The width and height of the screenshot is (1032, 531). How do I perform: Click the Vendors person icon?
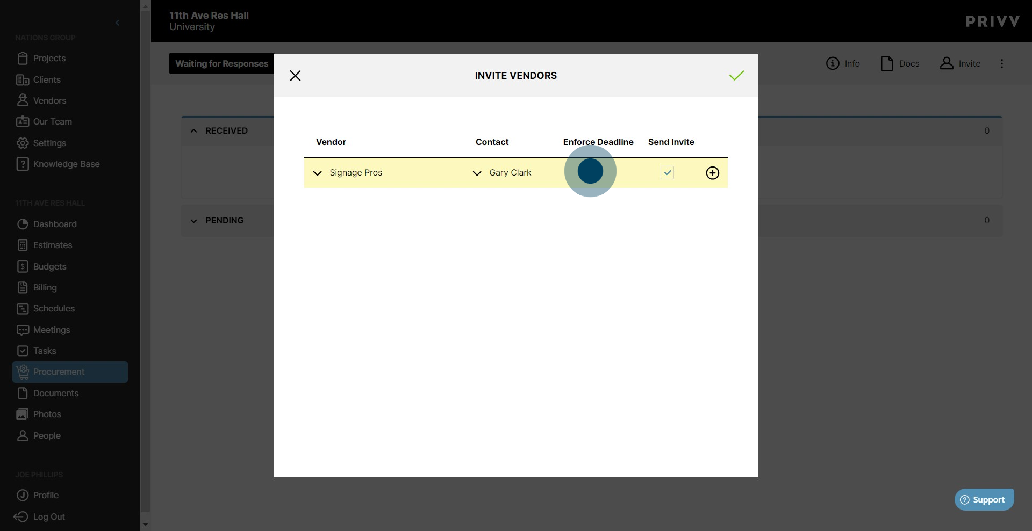coord(23,100)
